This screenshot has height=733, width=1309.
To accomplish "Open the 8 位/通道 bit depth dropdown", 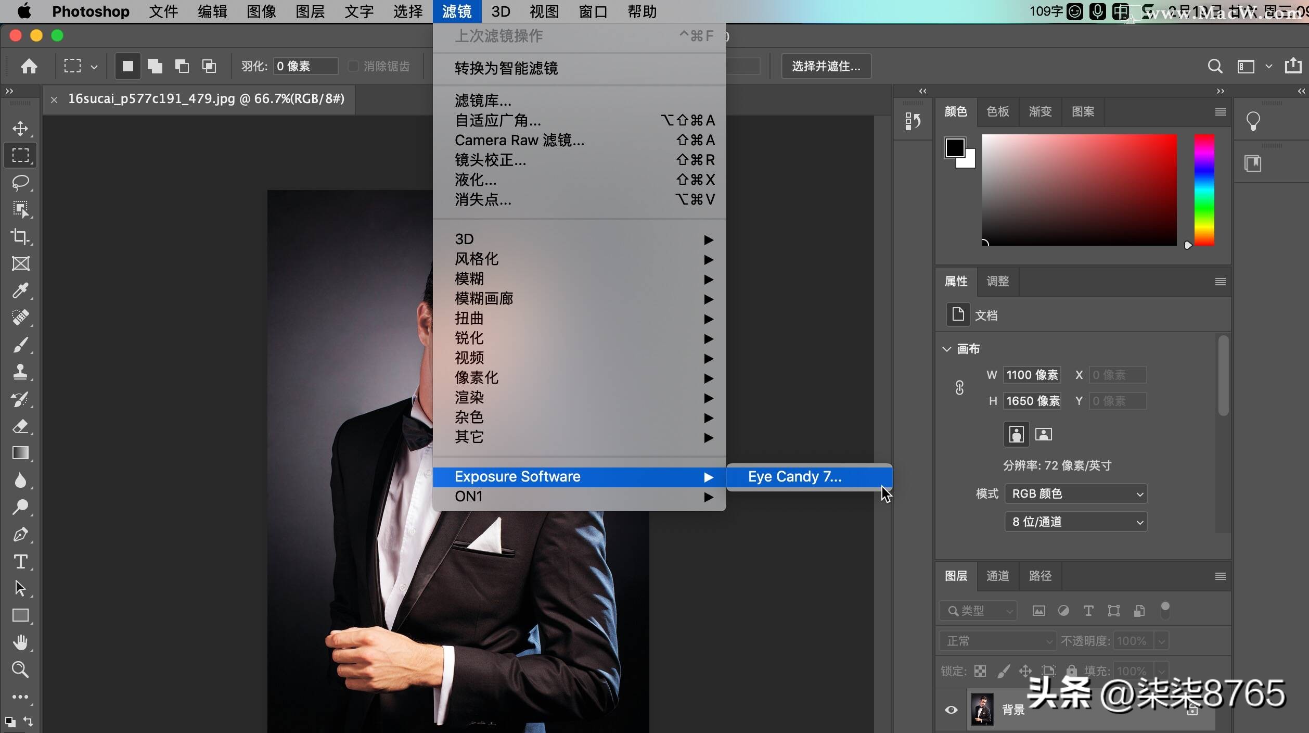I will point(1075,522).
